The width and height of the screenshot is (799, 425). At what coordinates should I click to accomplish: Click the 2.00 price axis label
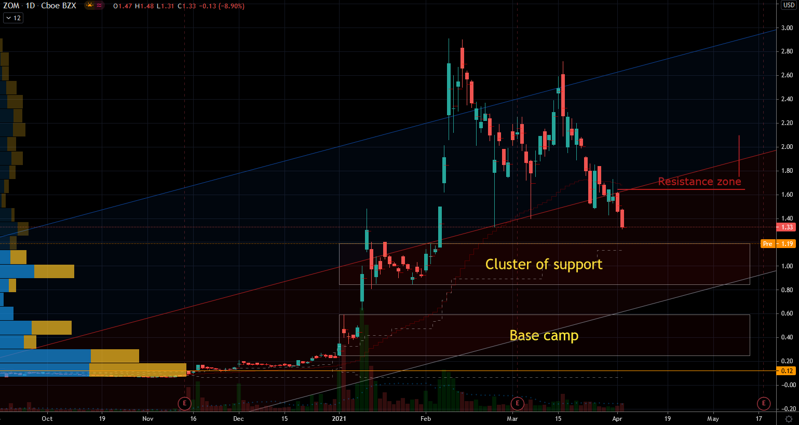point(787,147)
